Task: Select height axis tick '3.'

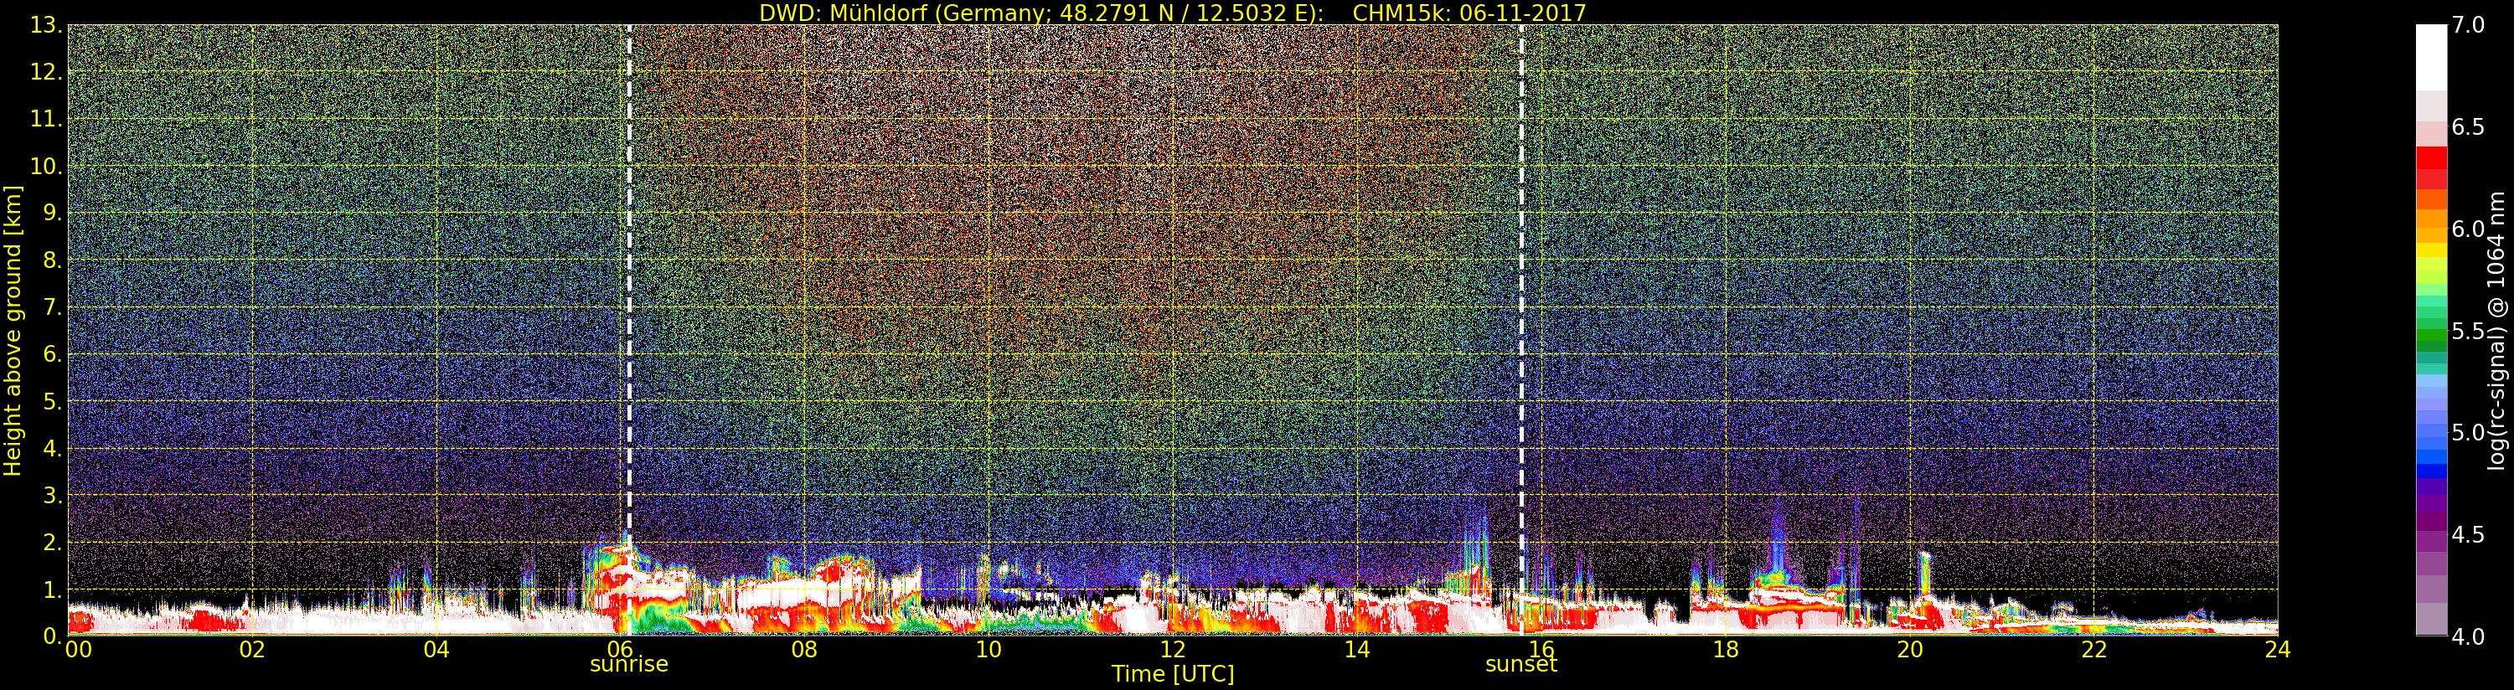Action: [x=53, y=495]
